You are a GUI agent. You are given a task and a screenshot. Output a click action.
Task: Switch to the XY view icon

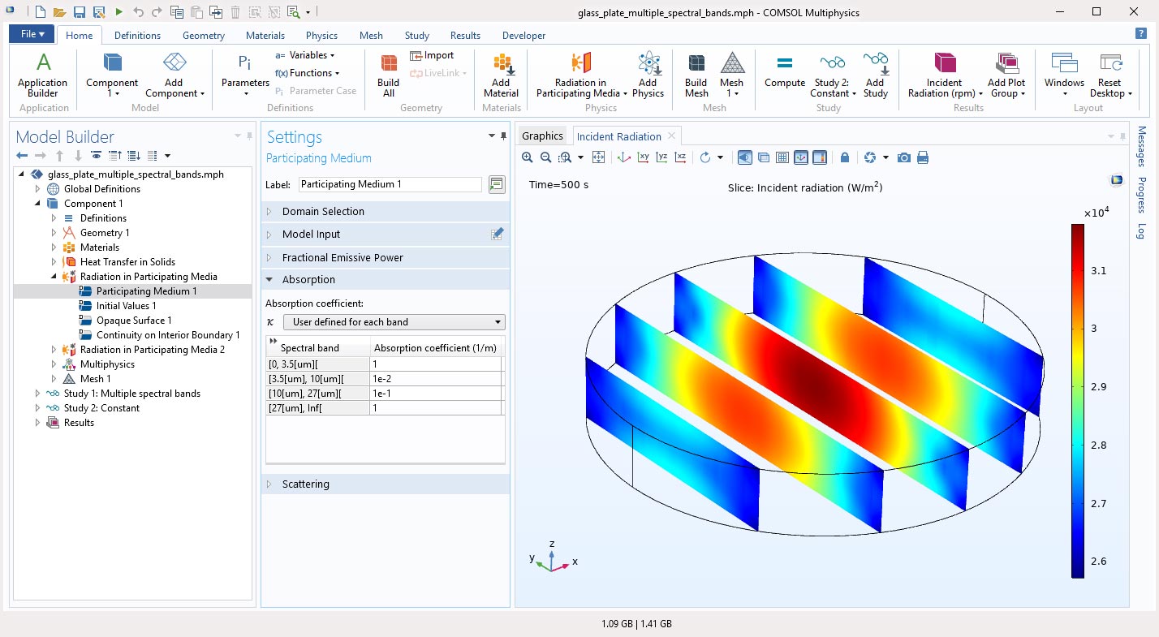click(643, 157)
